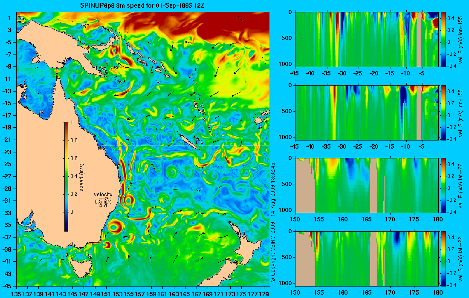The image size is (469, 298).
Task: Click the '179' tick on the main map longitude axis
Action: pos(264,294)
